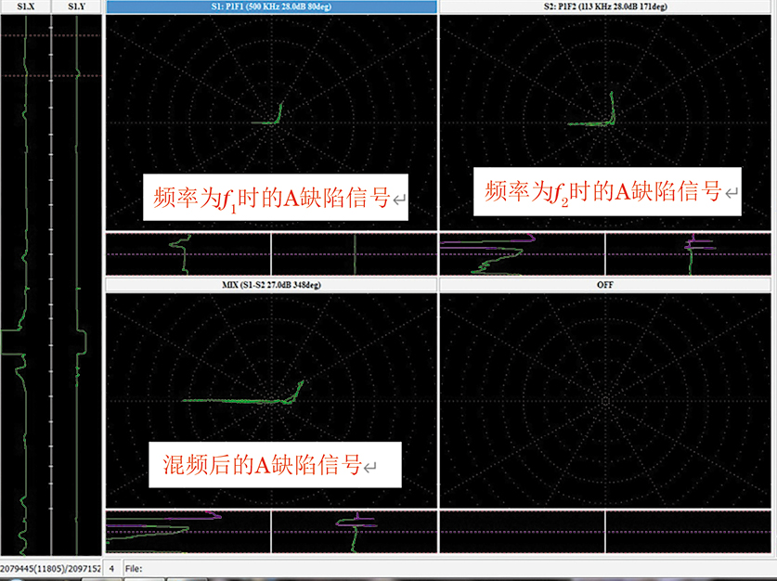Click the S1.X strip chart column header
The width and height of the screenshot is (777, 581).
coord(26,6)
